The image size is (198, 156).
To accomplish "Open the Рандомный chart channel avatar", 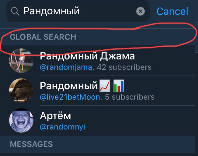I will click(21, 90).
